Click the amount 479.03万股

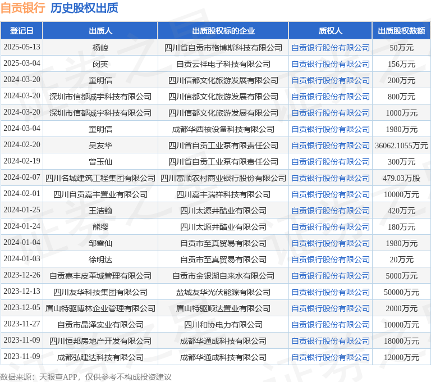(401, 178)
